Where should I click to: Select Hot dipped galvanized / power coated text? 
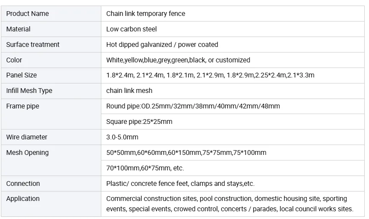tap(162, 45)
